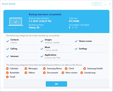Click the Videos excluded category label
The width and height of the screenshot is (113, 92).
32,73
